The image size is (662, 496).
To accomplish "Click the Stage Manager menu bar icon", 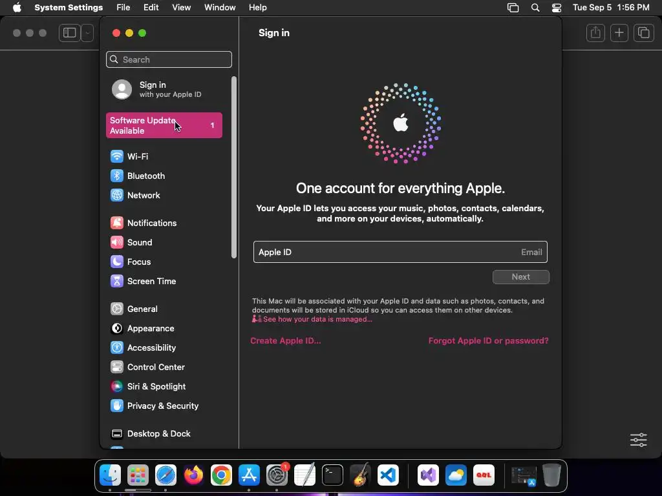I will [x=513, y=8].
